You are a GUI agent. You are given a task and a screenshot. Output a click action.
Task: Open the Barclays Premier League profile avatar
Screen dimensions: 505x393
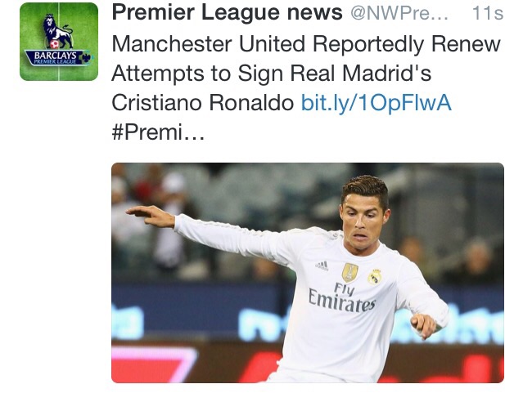pyautogui.click(x=59, y=42)
